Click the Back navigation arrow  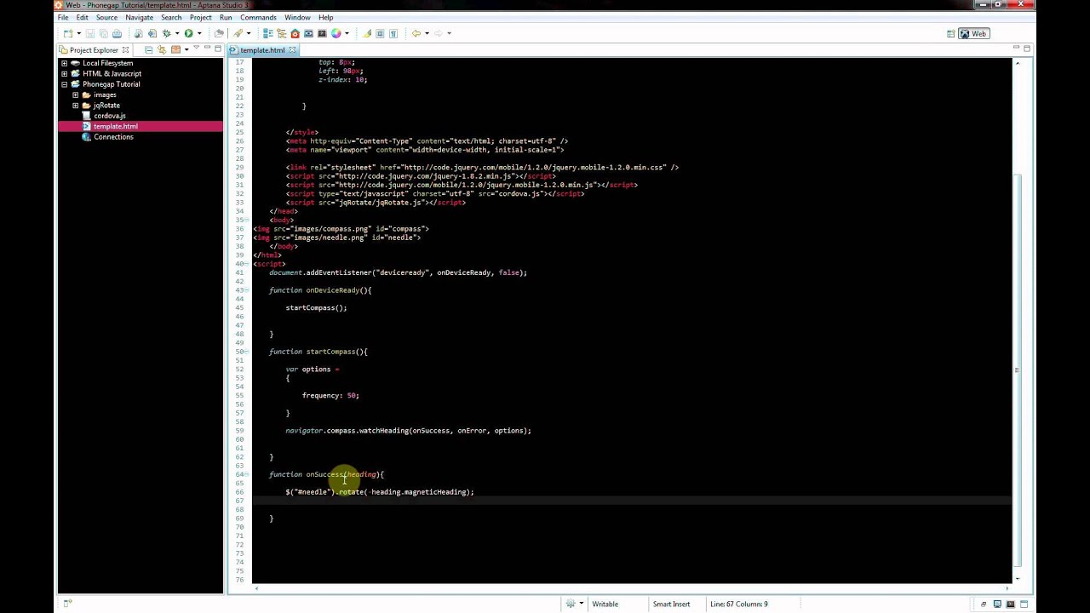[416, 33]
